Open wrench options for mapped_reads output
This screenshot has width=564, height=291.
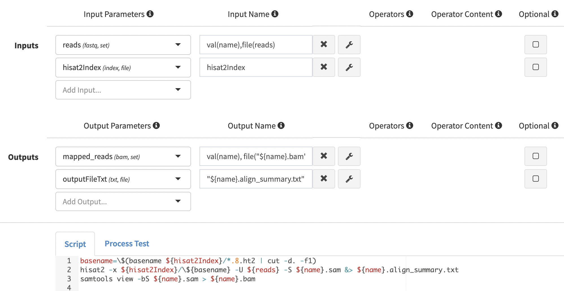point(349,156)
